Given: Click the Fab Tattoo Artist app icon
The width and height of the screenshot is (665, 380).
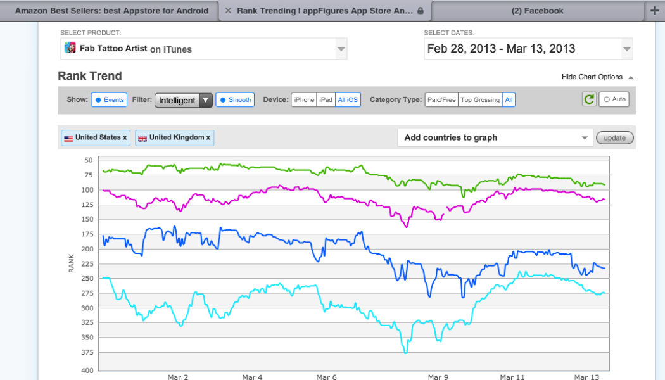Looking at the screenshot, I should coord(70,48).
